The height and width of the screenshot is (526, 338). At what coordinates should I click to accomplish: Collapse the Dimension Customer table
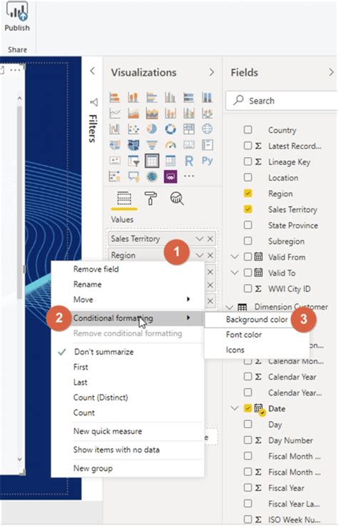pos(230,307)
